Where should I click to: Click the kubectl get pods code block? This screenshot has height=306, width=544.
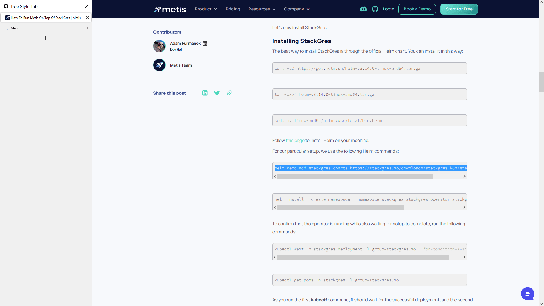(369, 280)
